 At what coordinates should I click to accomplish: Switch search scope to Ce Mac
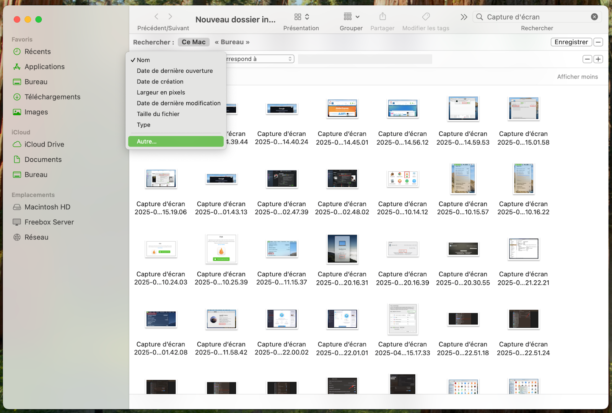[x=194, y=42]
